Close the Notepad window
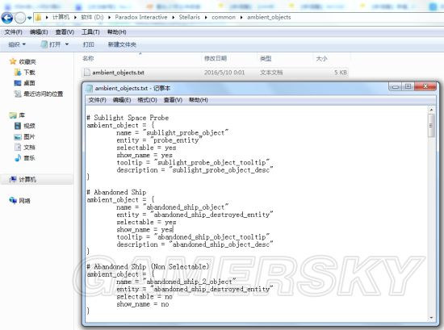This screenshot has height=330, width=444. point(425,86)
